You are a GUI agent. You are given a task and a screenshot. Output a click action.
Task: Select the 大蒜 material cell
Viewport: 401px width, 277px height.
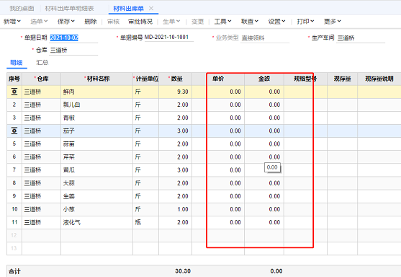[x=97, y=183]
